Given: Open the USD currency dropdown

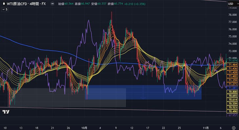Looking at the screenshot, I should [x=233, y=4].
